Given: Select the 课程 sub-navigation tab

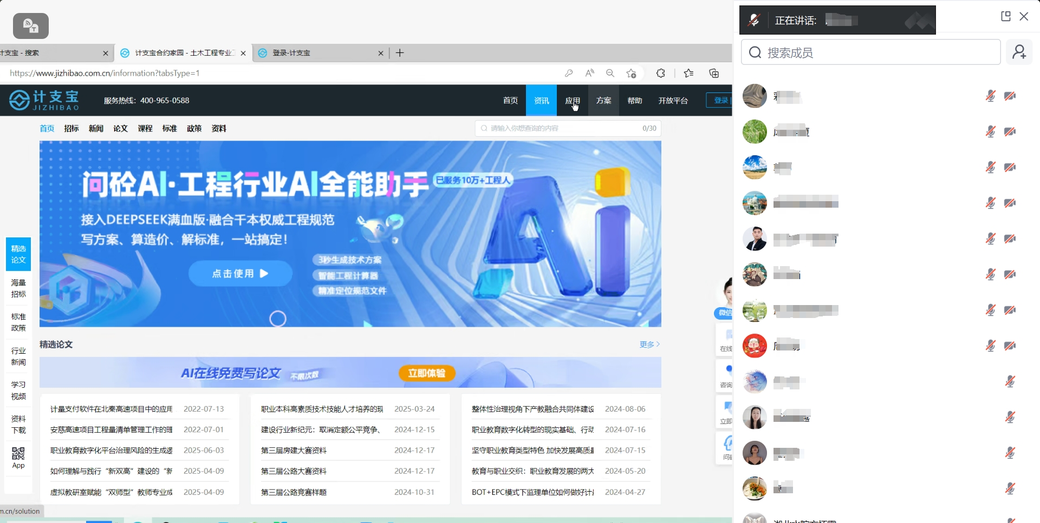Looking at the screenshot, I should pos(145,128).
